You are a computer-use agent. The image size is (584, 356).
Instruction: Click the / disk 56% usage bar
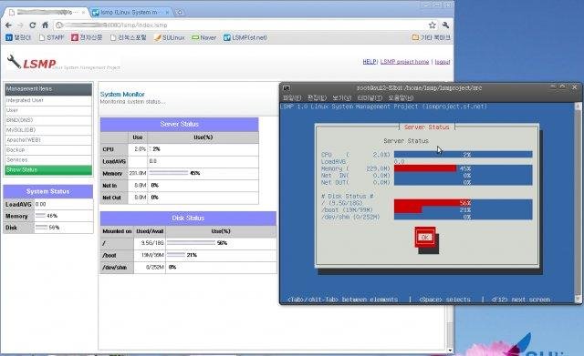tap(191, 243)
